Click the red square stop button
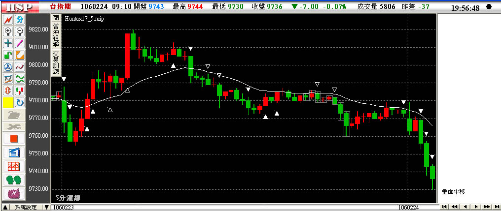Image resolution: width=501 pixels, height=211 pixels. click(14, 139)
